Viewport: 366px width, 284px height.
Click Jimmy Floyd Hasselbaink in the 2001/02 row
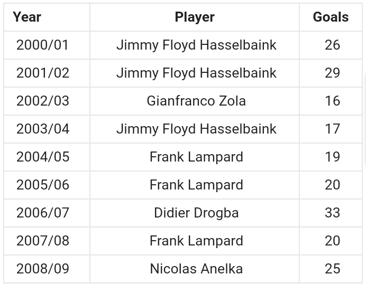coord(196,73)
